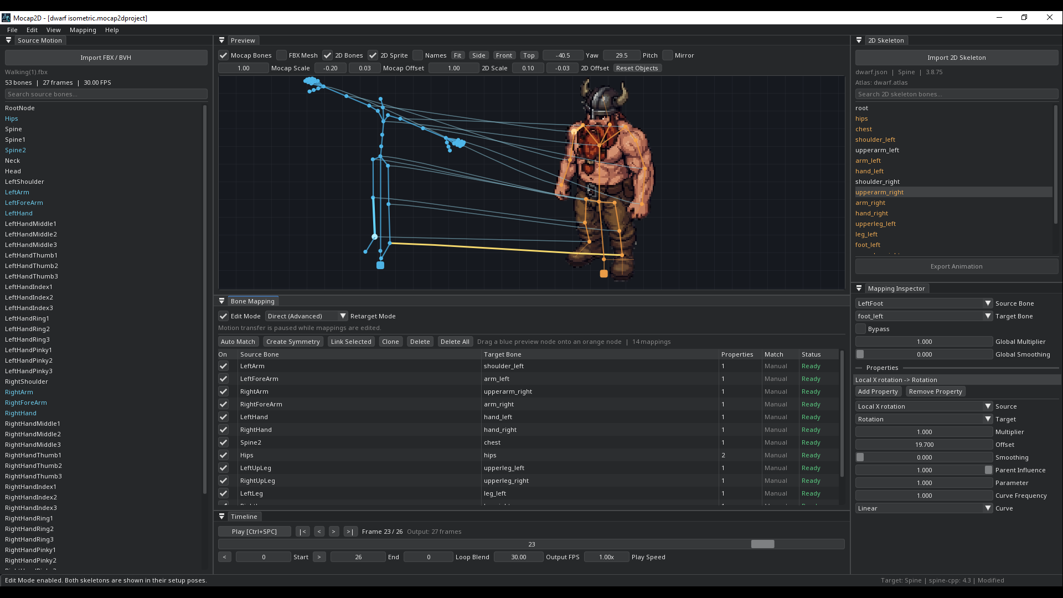
Task: Collapse the 2D Skeleton panel arrow
Action: pyautogui.click(x=859, y=40)
